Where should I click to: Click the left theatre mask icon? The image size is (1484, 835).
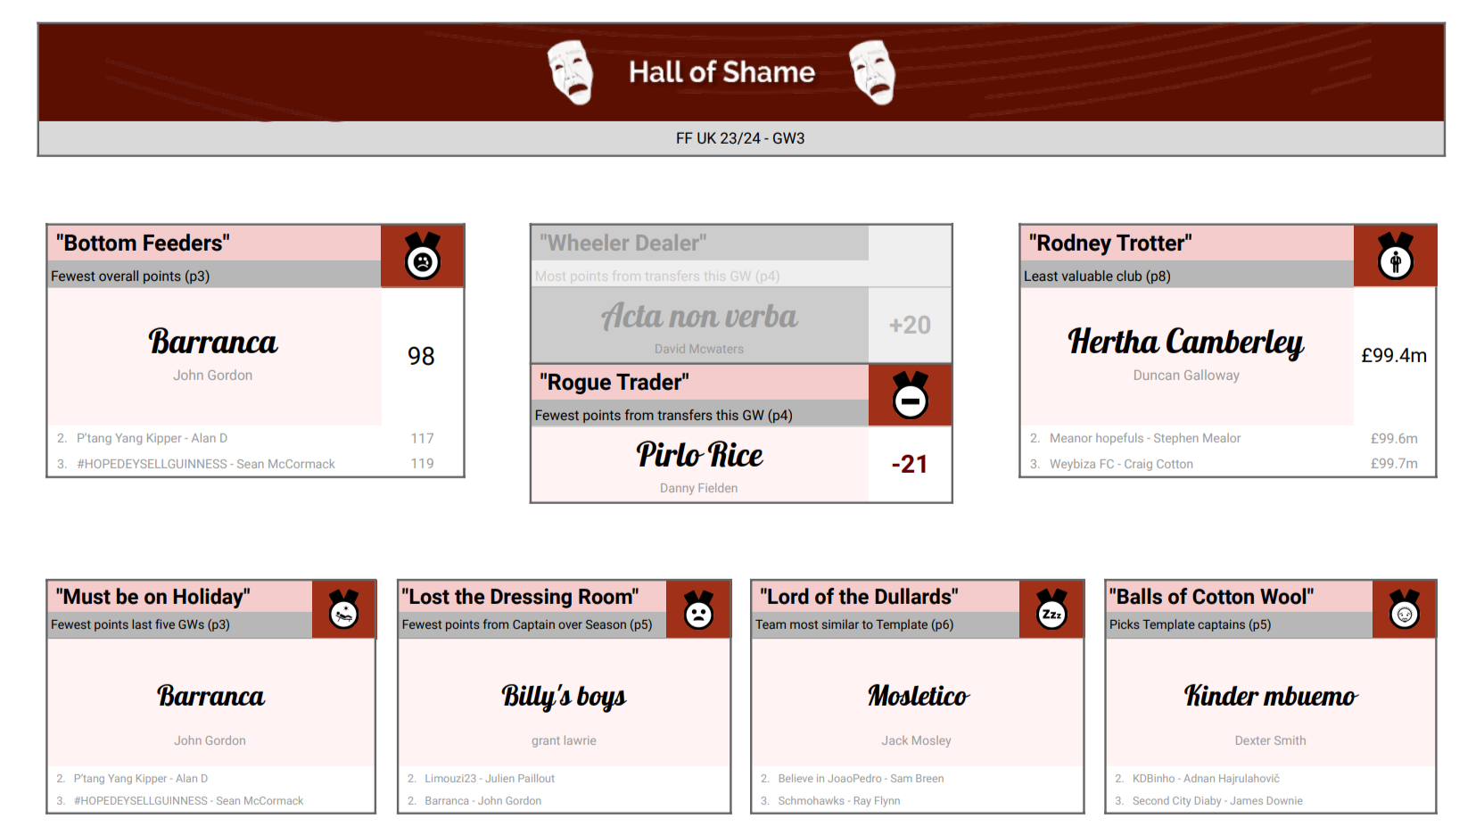pos(571,71)
